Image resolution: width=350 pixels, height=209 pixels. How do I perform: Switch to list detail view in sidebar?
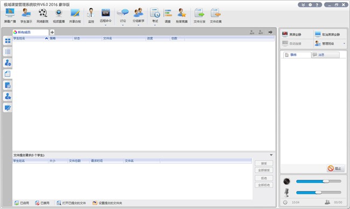(x=8, y=52)
